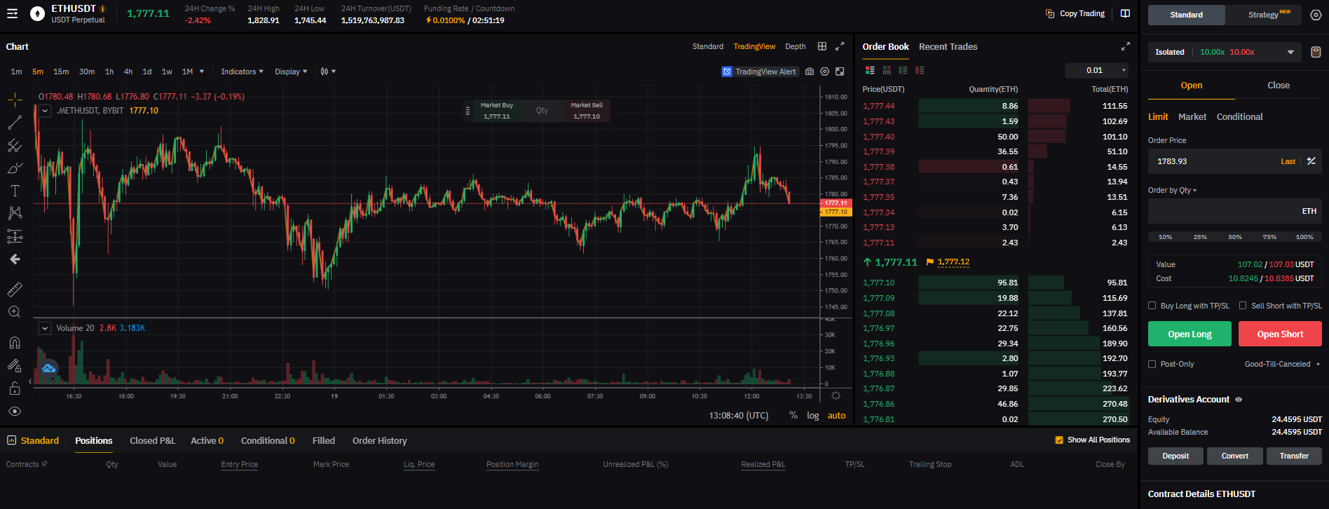
Task: Open the chart grid layout icon
Action: tap(822, 46)
